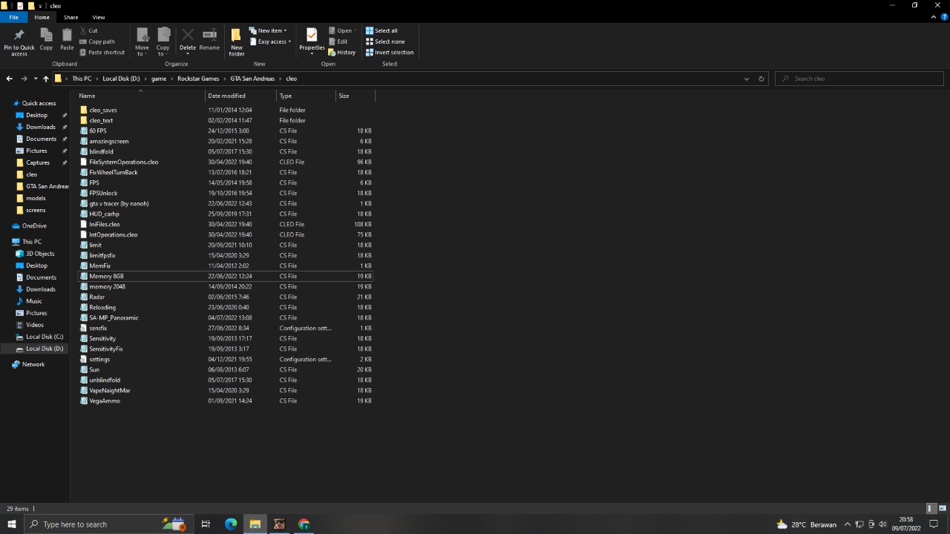The width and height of the screenshot is (950, 534).
Task: Open Local Disk (C:) in sidebar
Action: point(45,337)
